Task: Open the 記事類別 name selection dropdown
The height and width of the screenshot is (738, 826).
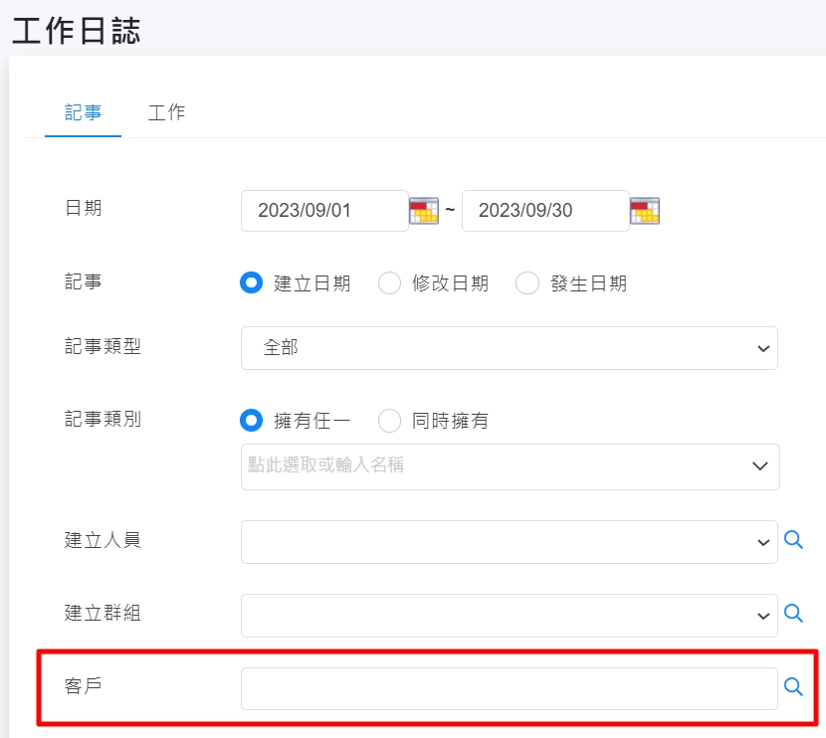Action: 509,466
